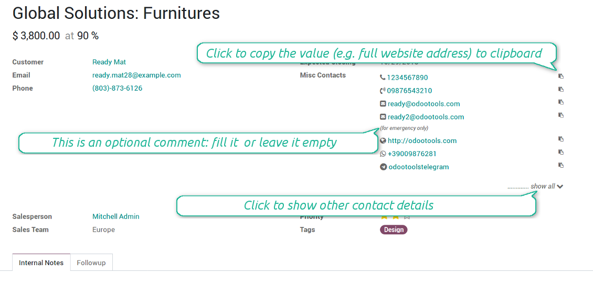Image resolution: width=593 pixels, height=284 pixels.
Task: Call phone number (803)-873-6126
Action: [117, 88]
